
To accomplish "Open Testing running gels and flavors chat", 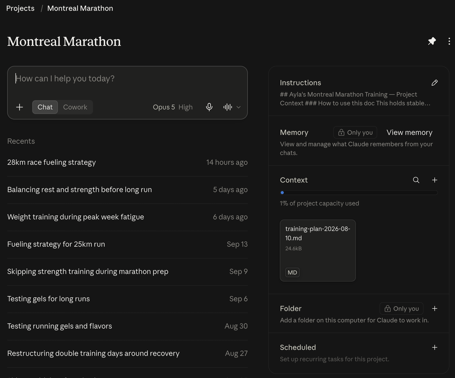I will pyautogui.click(x=127, y=326).
